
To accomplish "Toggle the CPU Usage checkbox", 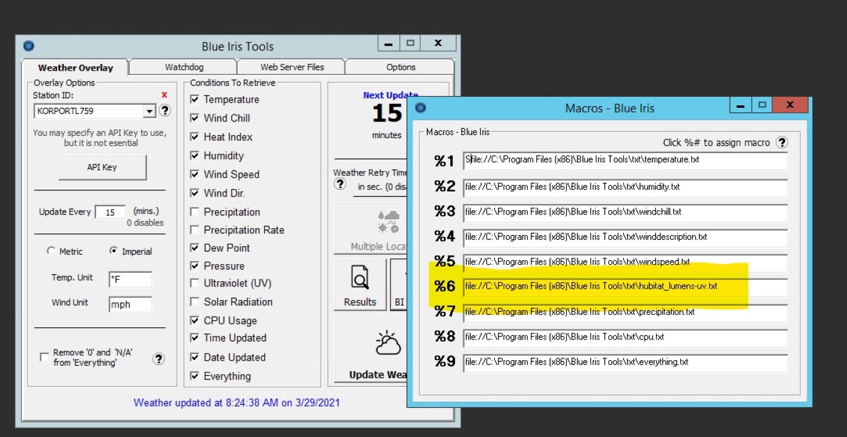I will pyautogui.click(x=195, y=320).
